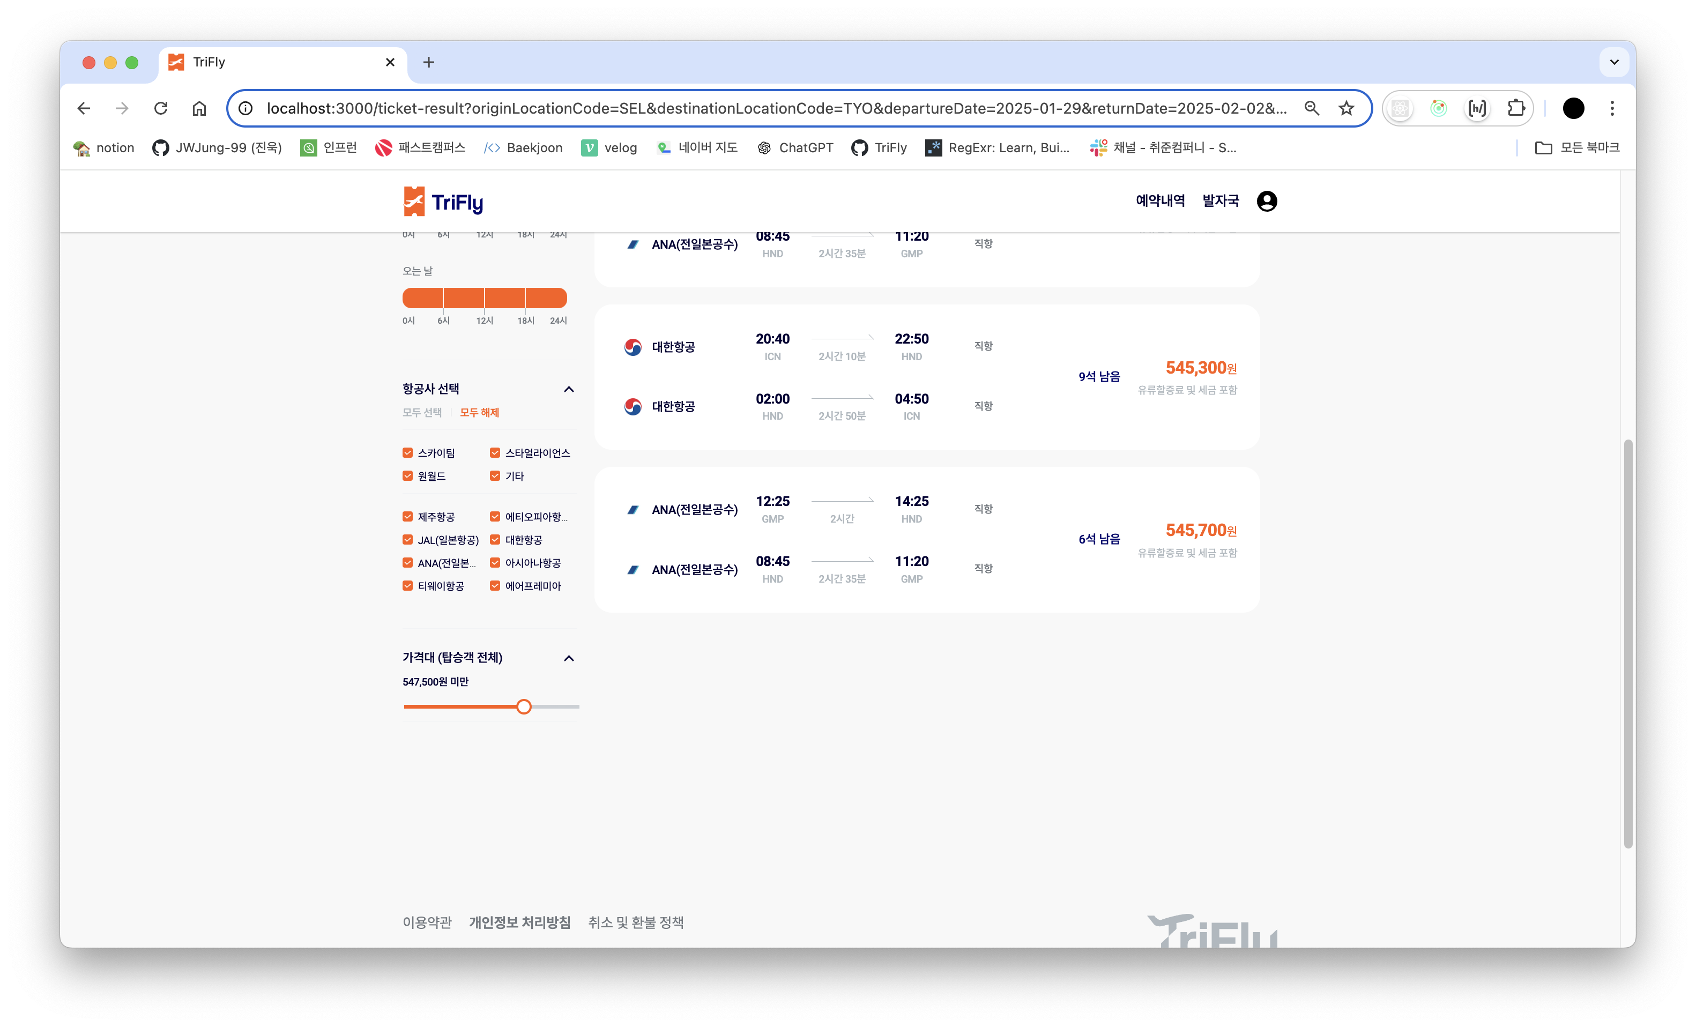Click the address bar zoom magnifier icon

pos(1311,108)
